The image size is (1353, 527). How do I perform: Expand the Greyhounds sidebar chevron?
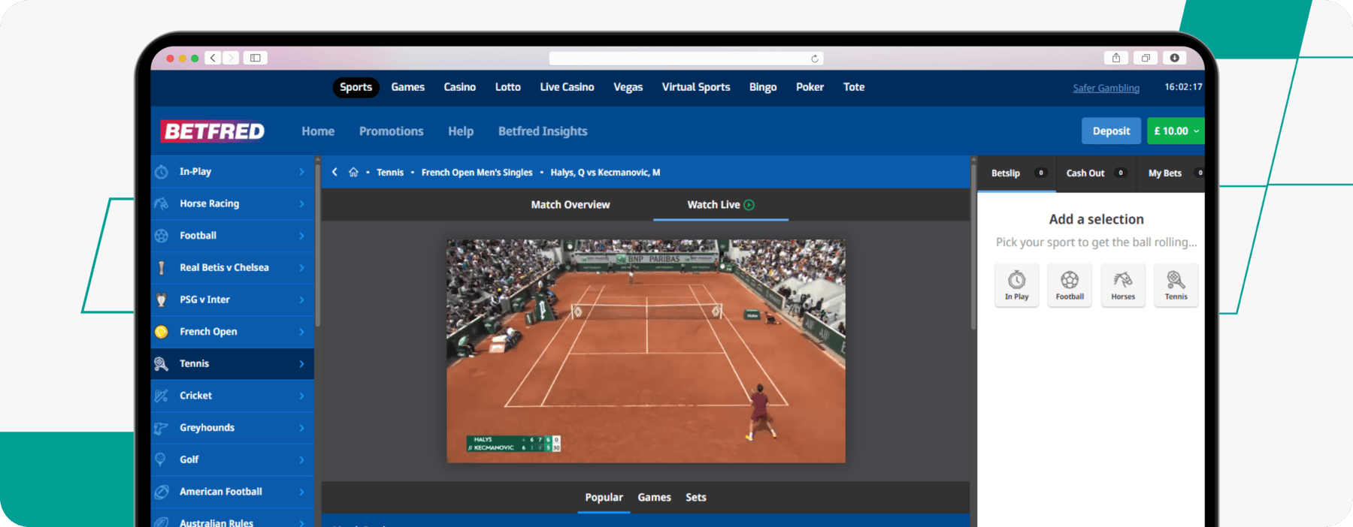point(301,428)
